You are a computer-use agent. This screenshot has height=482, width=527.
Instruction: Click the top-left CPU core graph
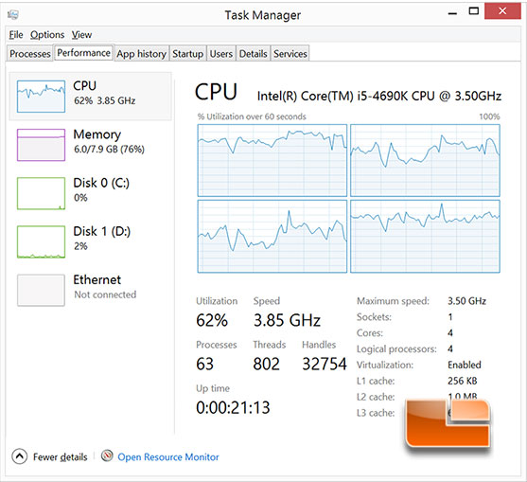(272, 160)
